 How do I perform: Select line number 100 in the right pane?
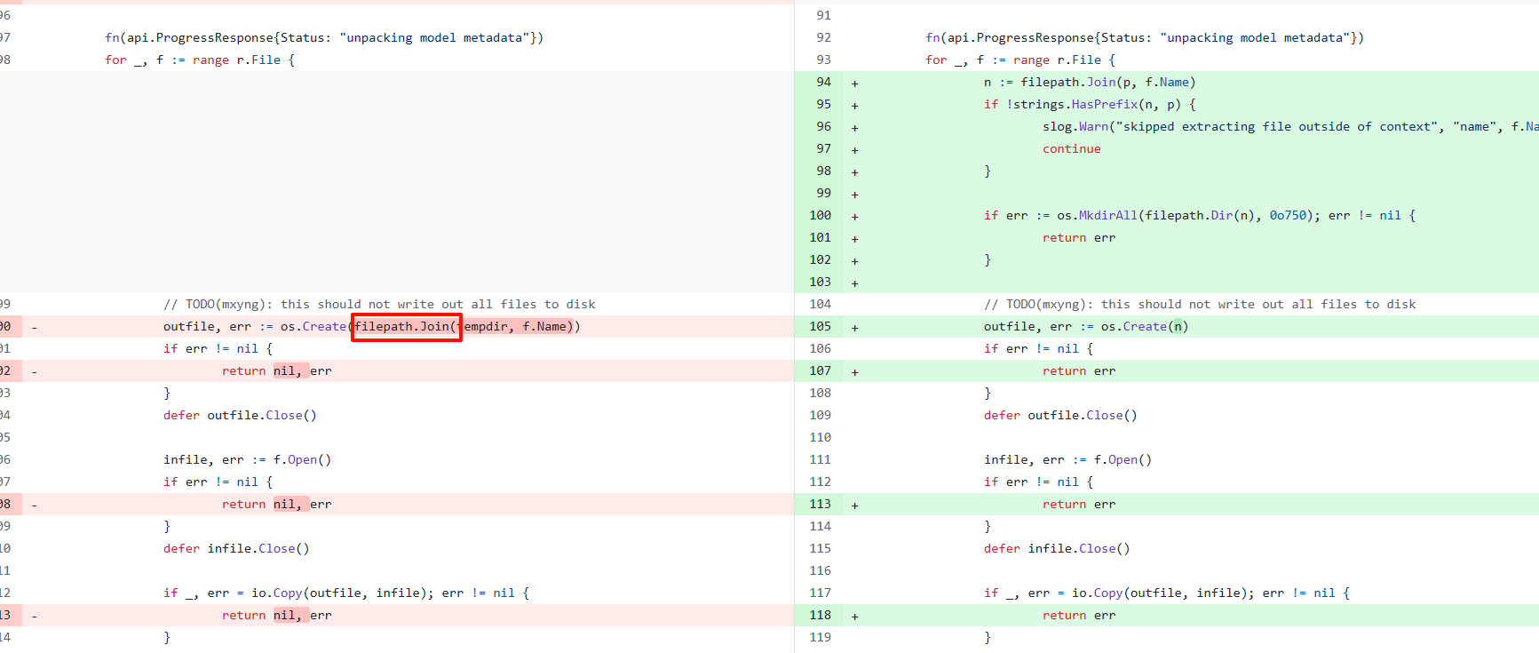[x=820, y=215]
